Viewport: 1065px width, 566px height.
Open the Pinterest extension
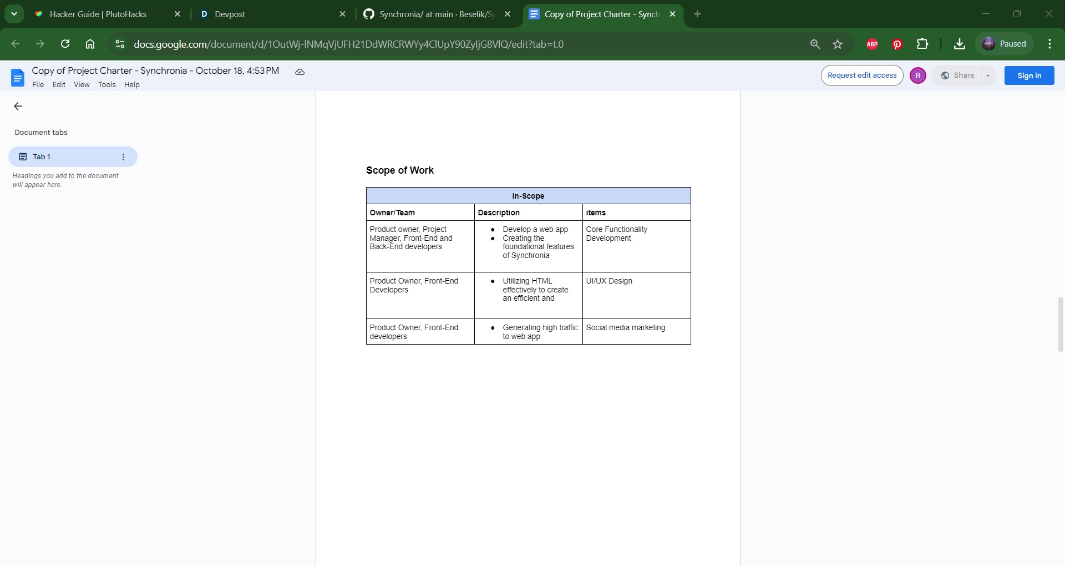pyautogui.click(x=897, y=44)
